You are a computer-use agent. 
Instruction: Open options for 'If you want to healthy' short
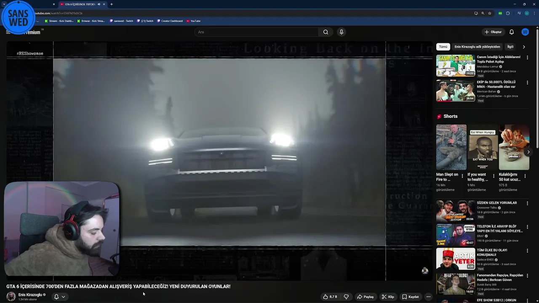pos(494,176)
